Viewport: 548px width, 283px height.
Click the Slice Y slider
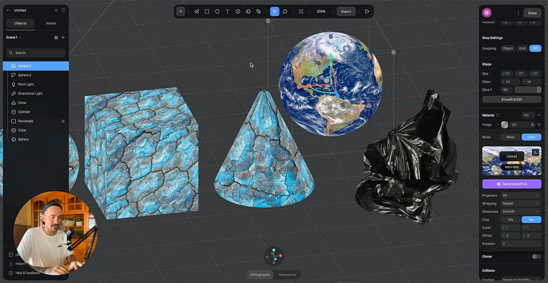[528, 89]
